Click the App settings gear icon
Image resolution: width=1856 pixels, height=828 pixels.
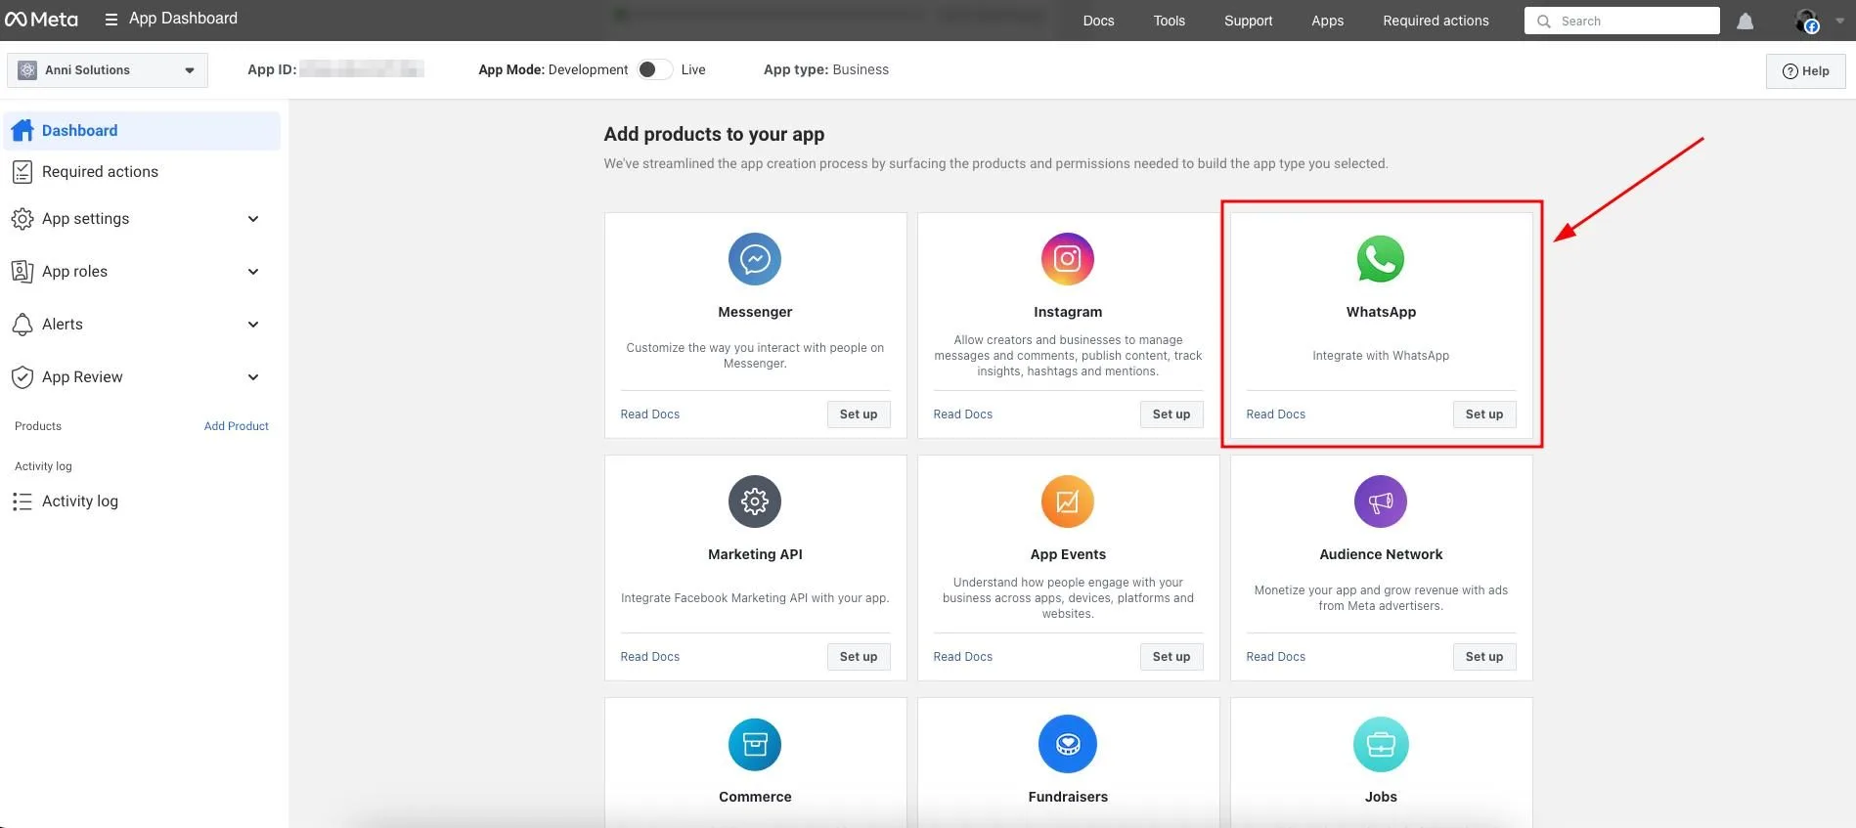coord(22,219)
